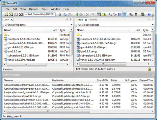Image resolution: width=157 pixels, height=120 pixels.
Task: Click the Synchronize folders toolbar icon
Action: tap(131, 15)
